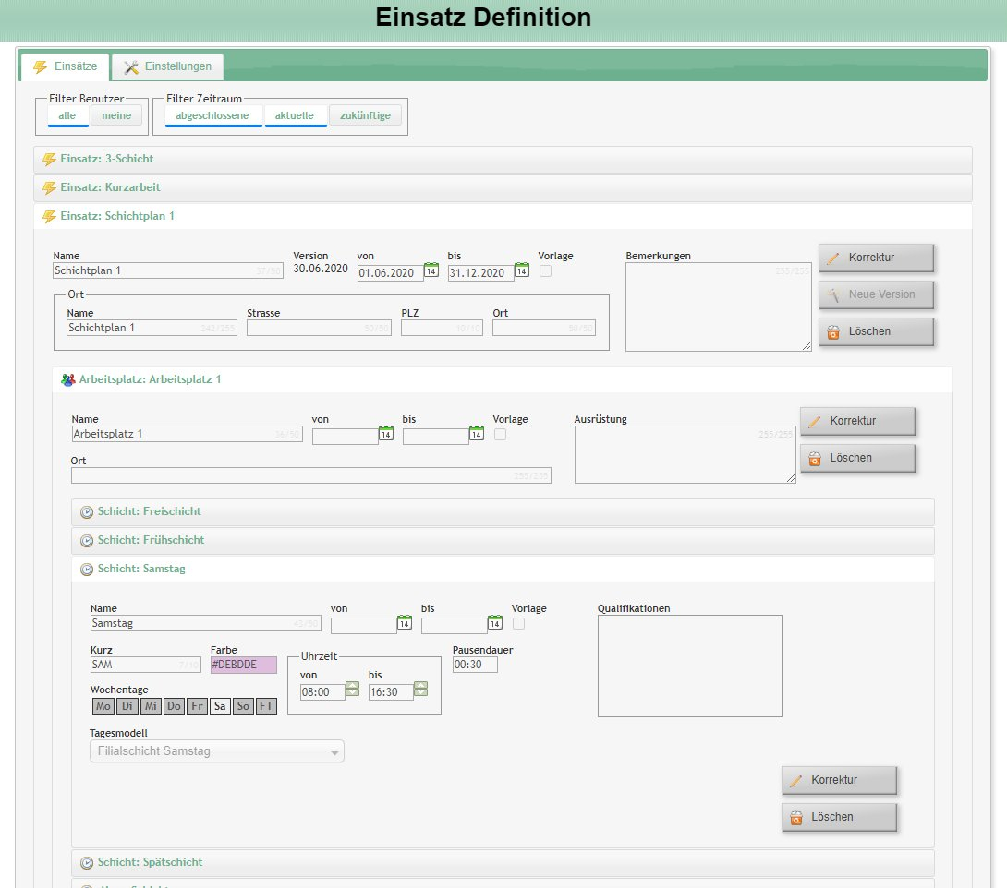Click Löschen button for Einsatz Schichtplan 1
Viewport: 1007px width, 888px height.
click(x=876, y=331)
